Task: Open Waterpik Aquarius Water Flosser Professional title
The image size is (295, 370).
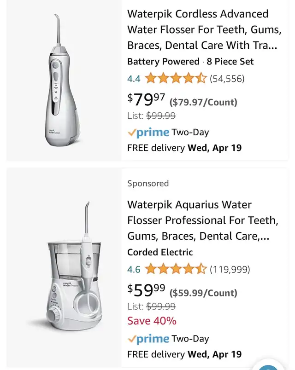Action: [x=203, y=220]
